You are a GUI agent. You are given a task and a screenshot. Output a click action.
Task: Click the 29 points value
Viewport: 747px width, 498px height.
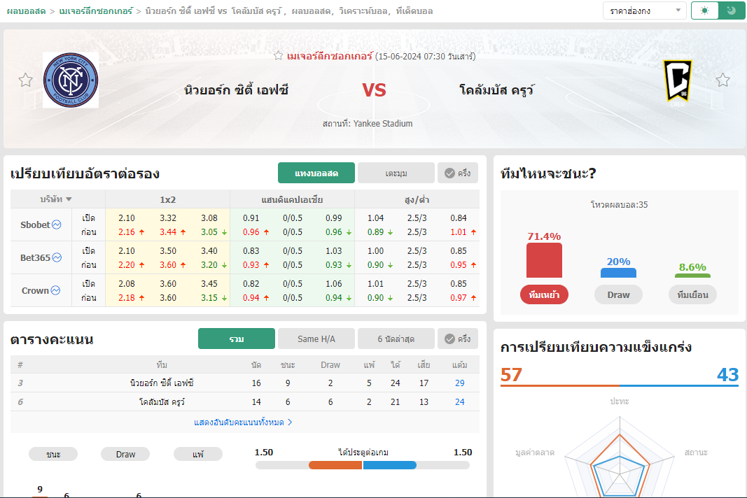(460, 383)
